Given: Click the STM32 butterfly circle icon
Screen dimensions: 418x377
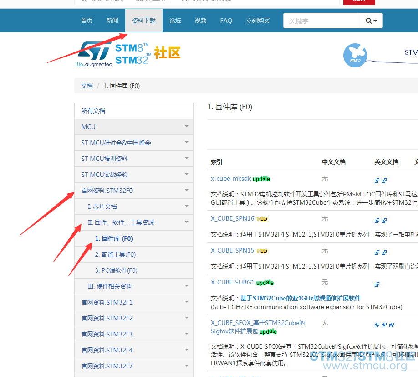Looking at the screenshot, I should [355, 55].
